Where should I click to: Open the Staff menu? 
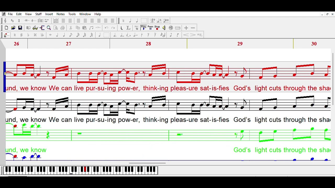pyautogui.click(x=38, y=14)
